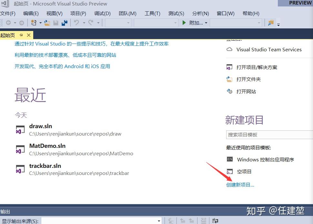Image resolution: width=313 pixels, height=224 pixels.
Task: Click the Redo arrow icon
Action: pyautogui.click(x=91, y=23)
